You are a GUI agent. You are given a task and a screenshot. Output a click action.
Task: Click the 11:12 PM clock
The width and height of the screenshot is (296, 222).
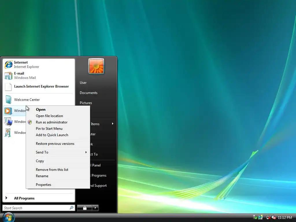tap(285, 218)
